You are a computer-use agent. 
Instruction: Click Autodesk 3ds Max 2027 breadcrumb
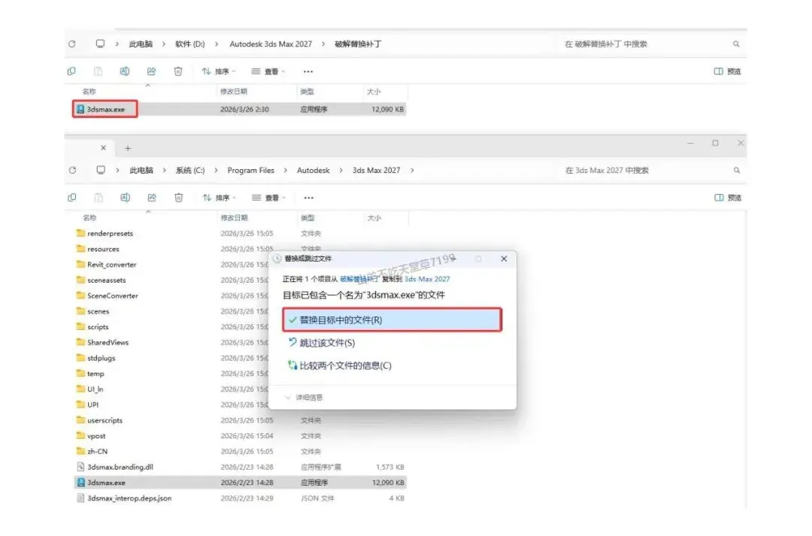click(x=271, y=44)
